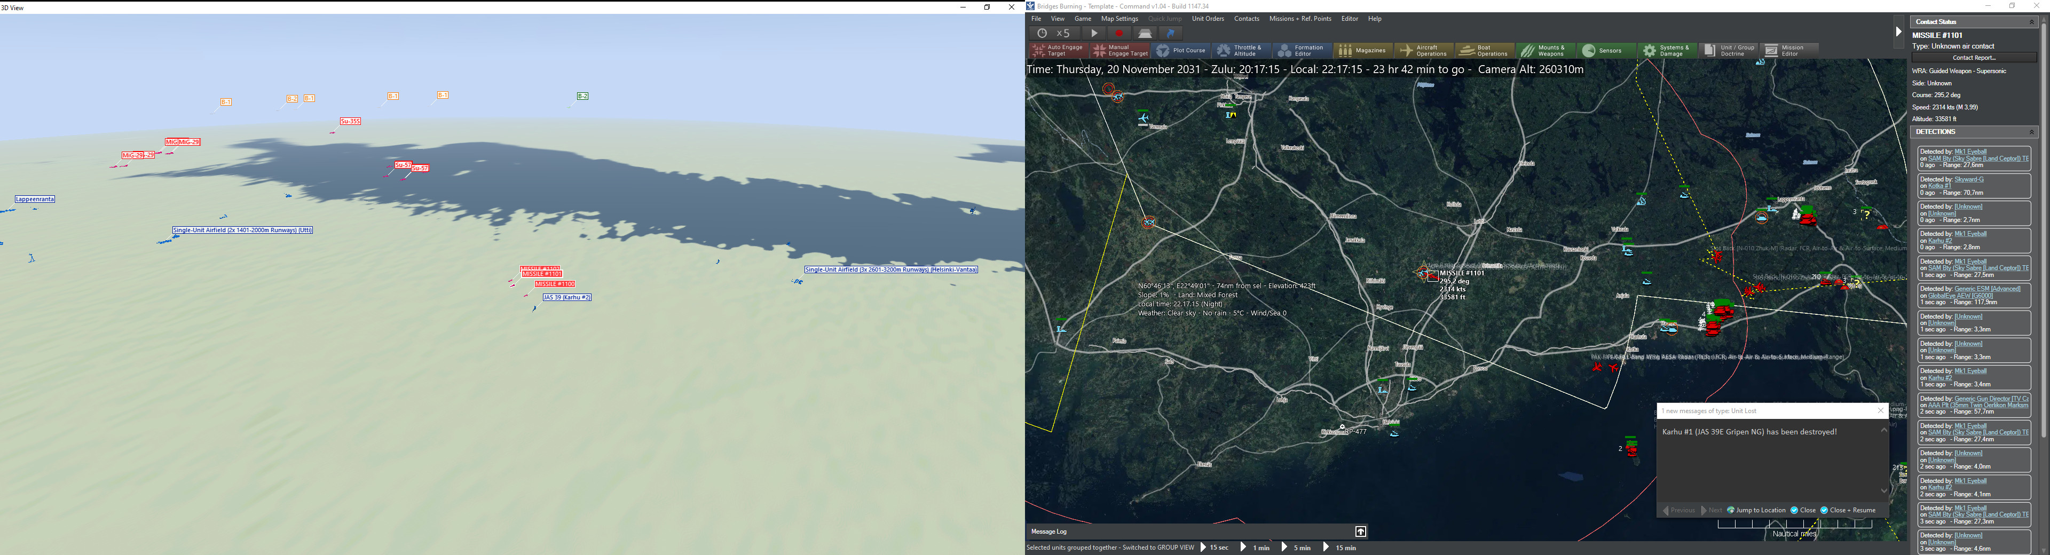The width and height of the screenshot is (2050, 555).
Task: Collapse the Detections section
Action: (2031, 132)
